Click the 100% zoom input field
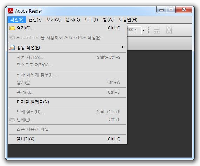Screen dimensions: 200x166 [x=134, y=30]
